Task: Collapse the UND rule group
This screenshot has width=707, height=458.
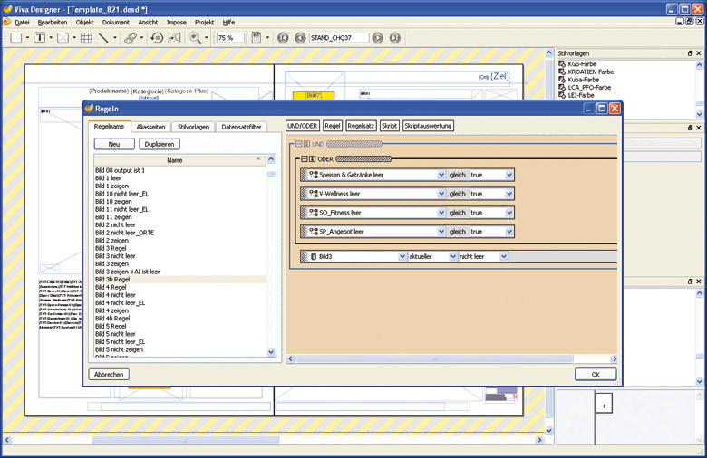Action: [296, 144]
